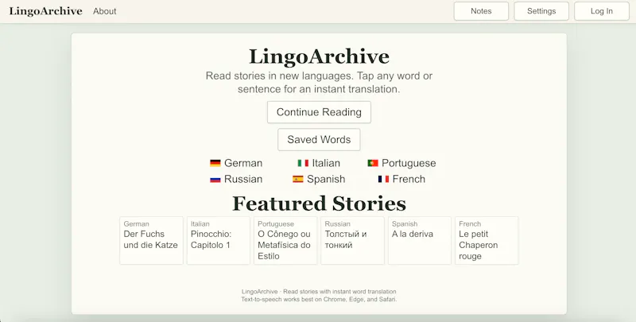
Task: Click the Featured Stories heading
Action: (x=320, y=204)
